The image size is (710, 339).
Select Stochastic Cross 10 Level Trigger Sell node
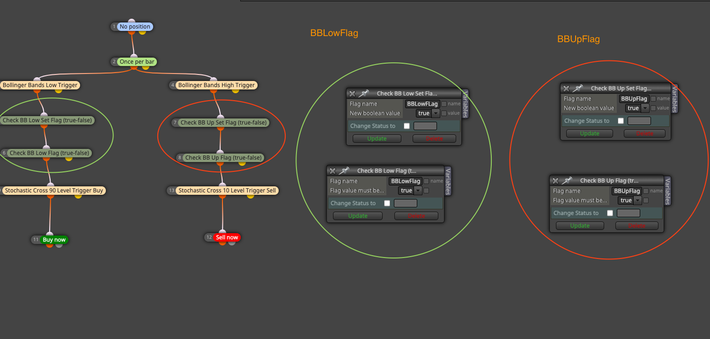227,191
